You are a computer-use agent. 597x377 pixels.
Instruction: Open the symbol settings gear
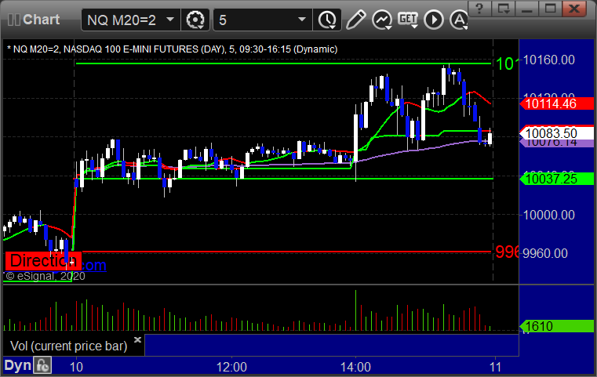(195, 20)
